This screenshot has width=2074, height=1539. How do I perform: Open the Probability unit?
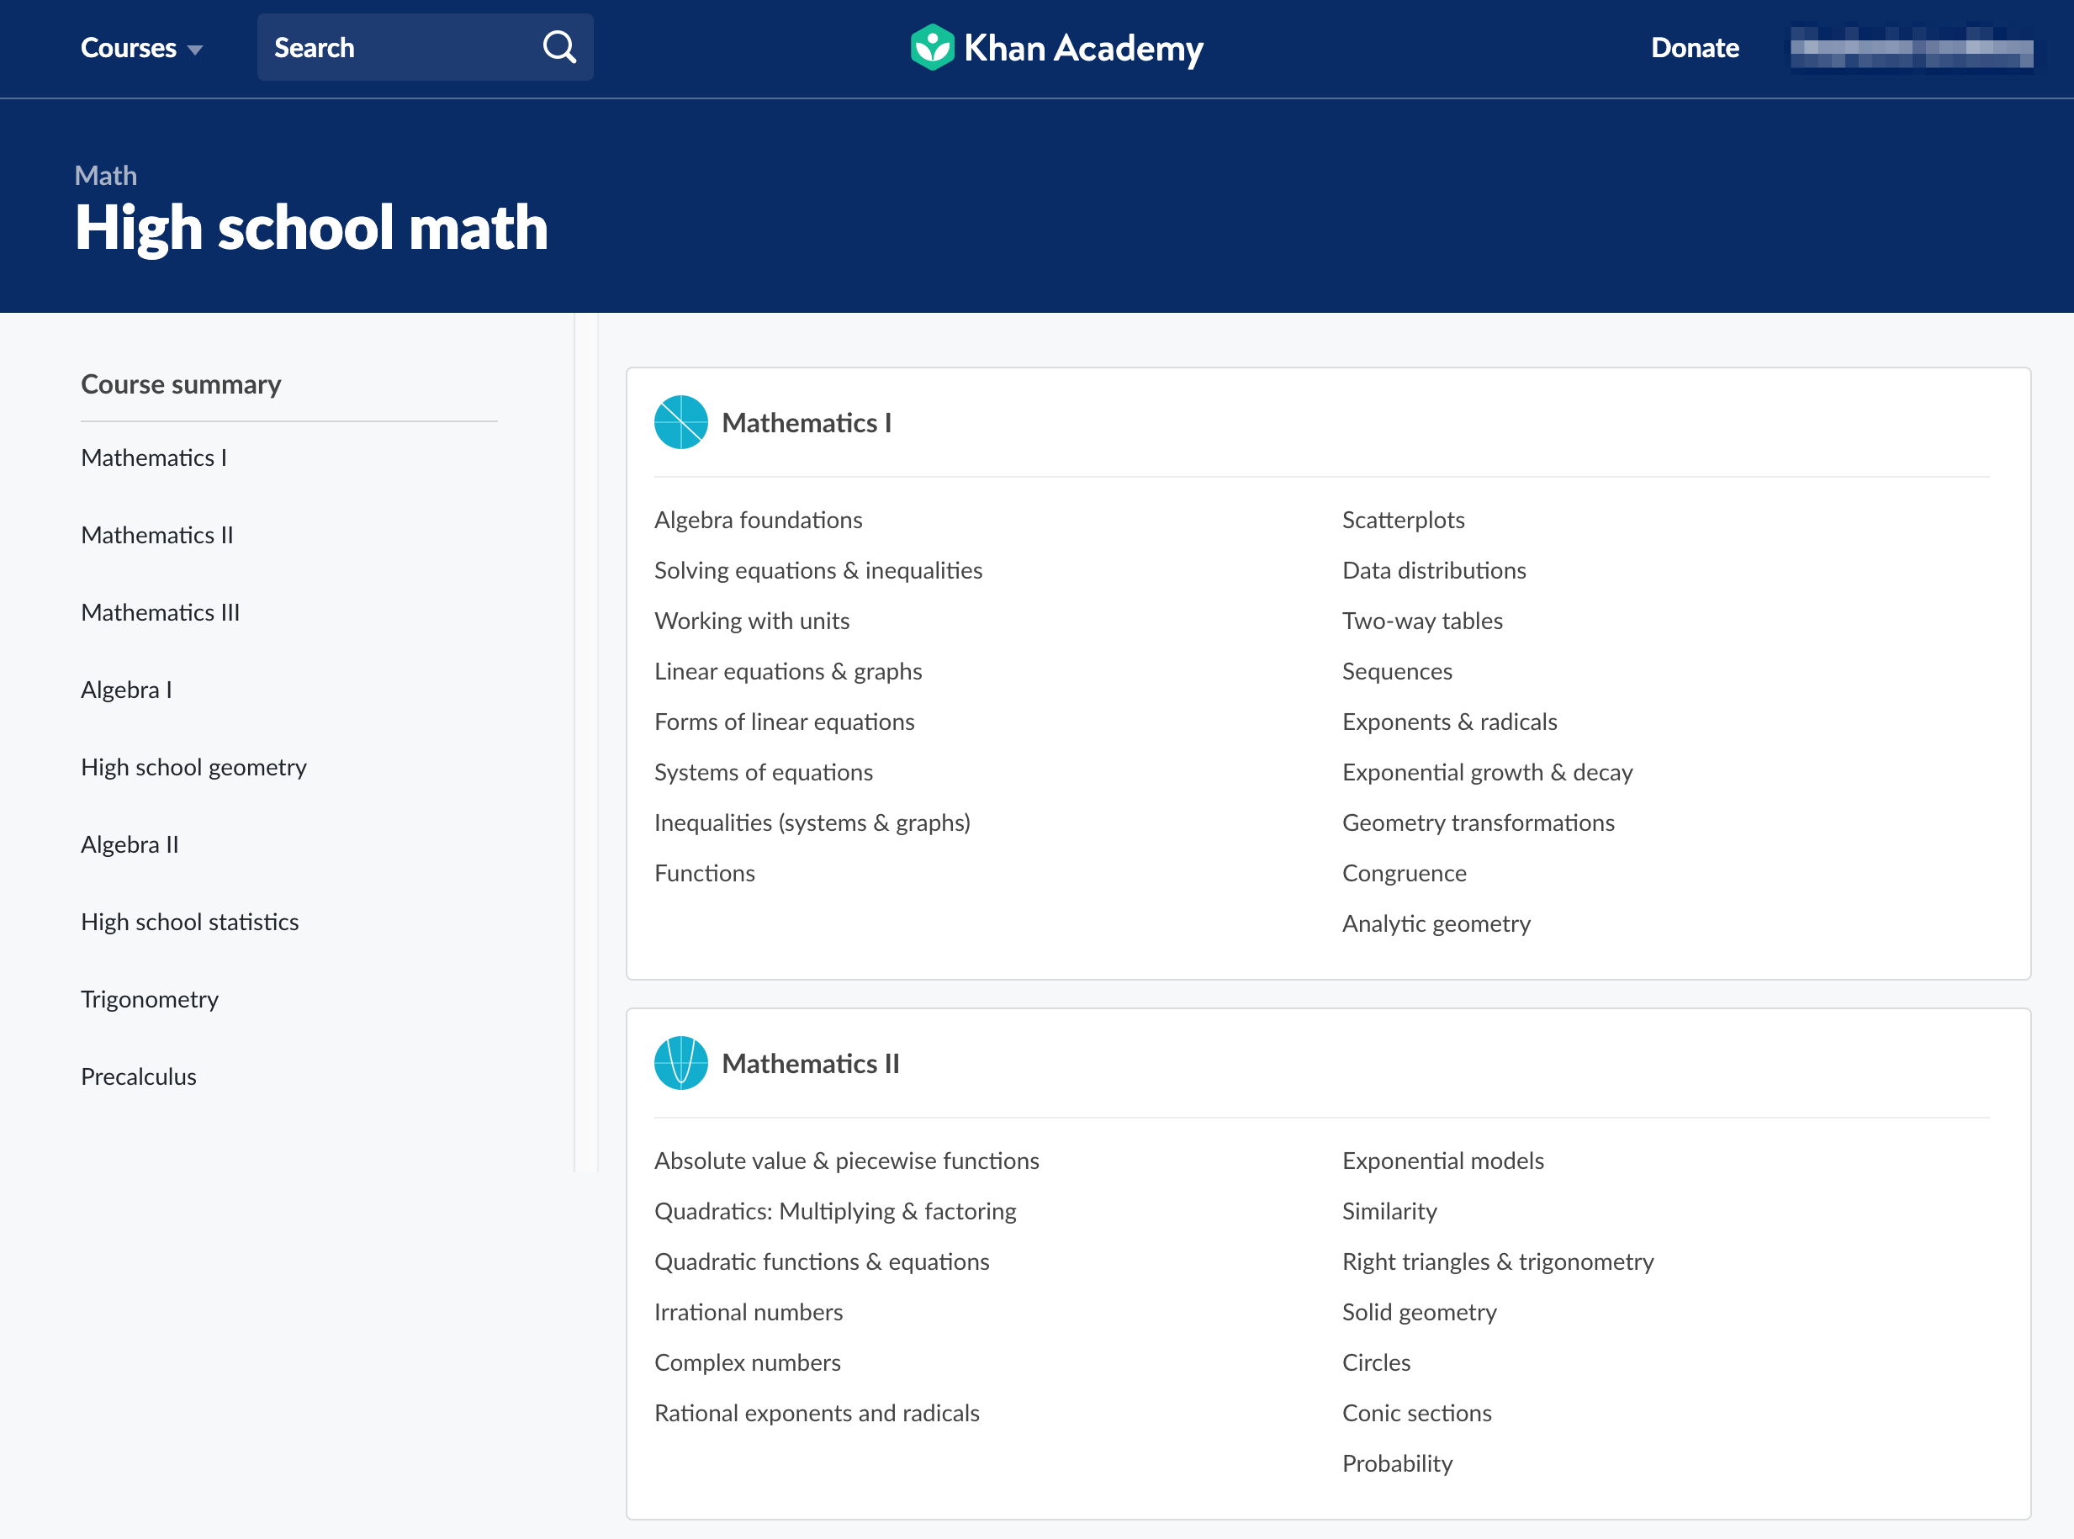click(x=1397, y=1462)
